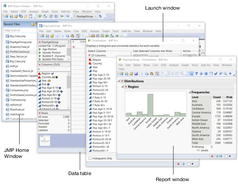238x185 pixels.
Task: Click the Graph Builder icon in Home Window toolbar
Action: tap(68, 16)
